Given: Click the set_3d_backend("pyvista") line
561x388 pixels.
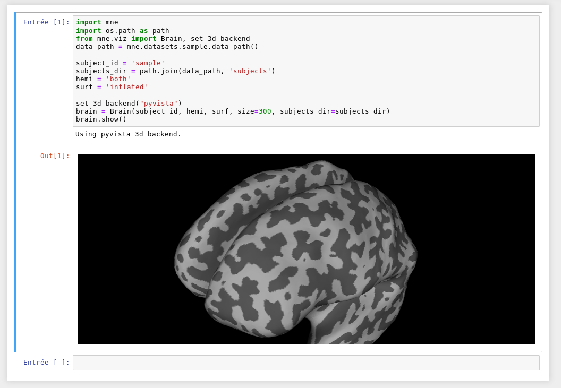Looking at the screenshot, I should pyautogui.click(x=129, y=104).
